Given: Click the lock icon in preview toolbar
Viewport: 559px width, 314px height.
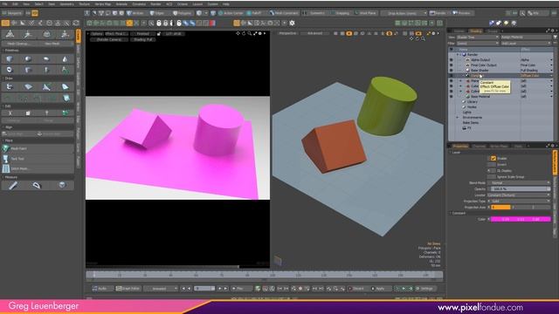Looking at the screenshot, I should tap(159, 34).
